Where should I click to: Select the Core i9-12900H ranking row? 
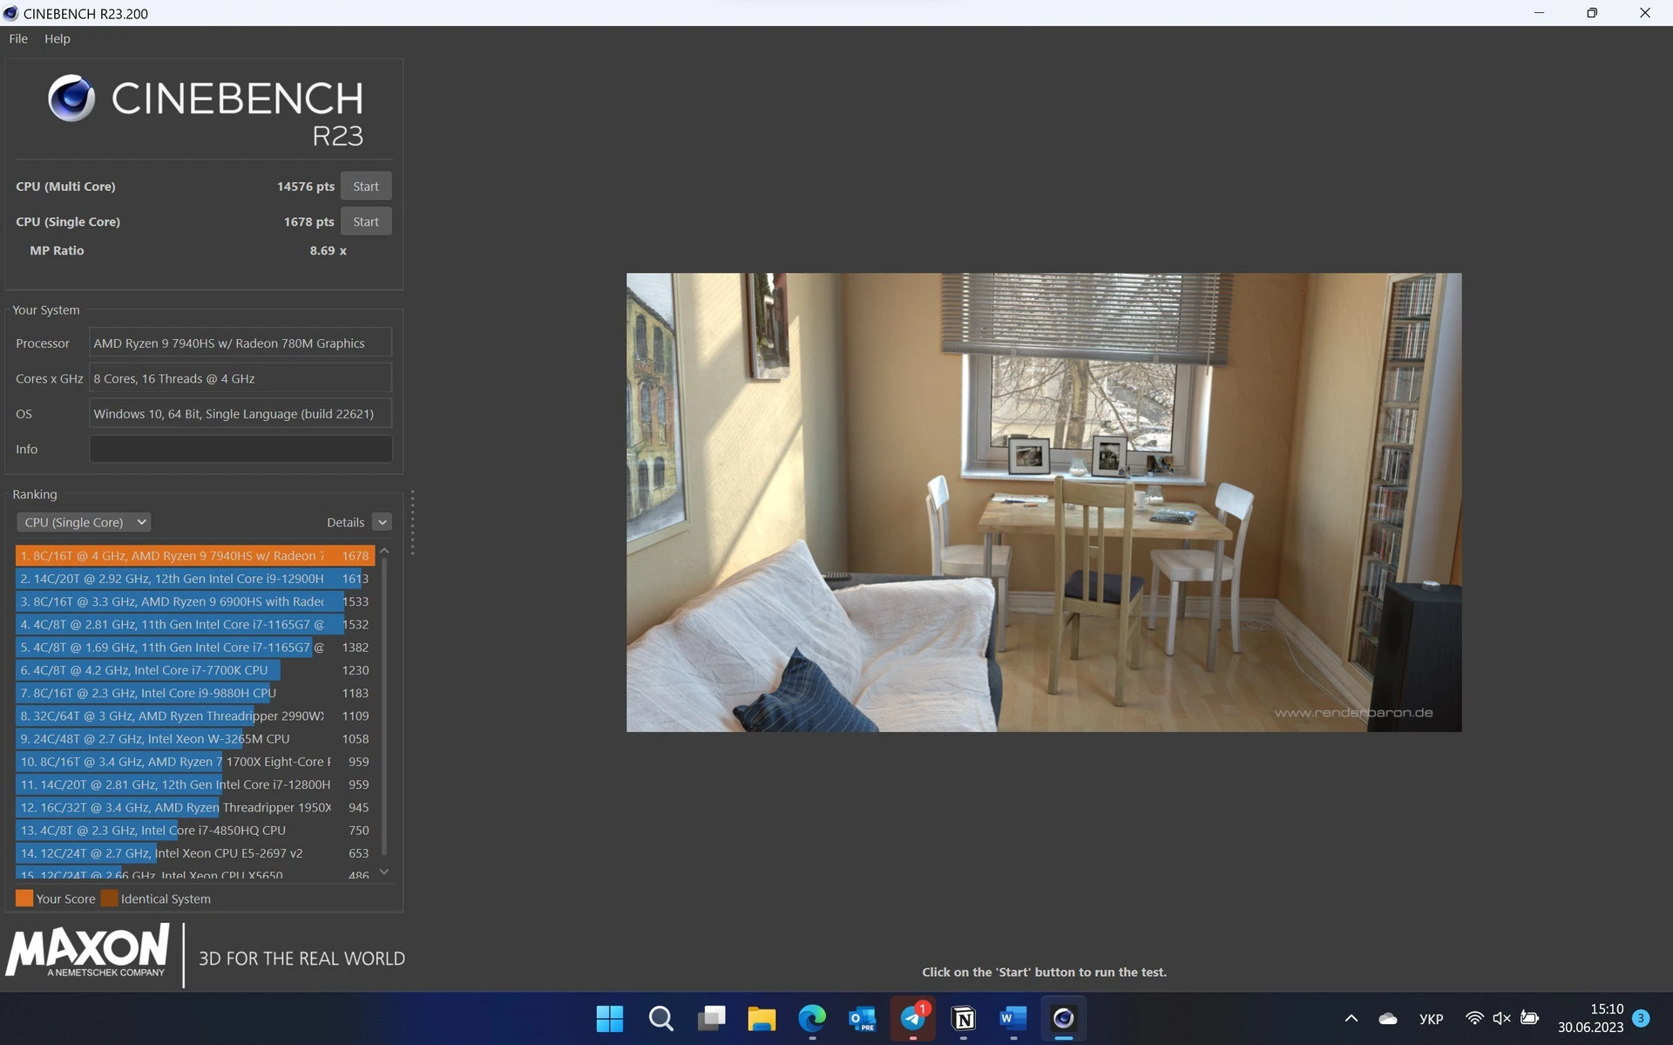195,578
